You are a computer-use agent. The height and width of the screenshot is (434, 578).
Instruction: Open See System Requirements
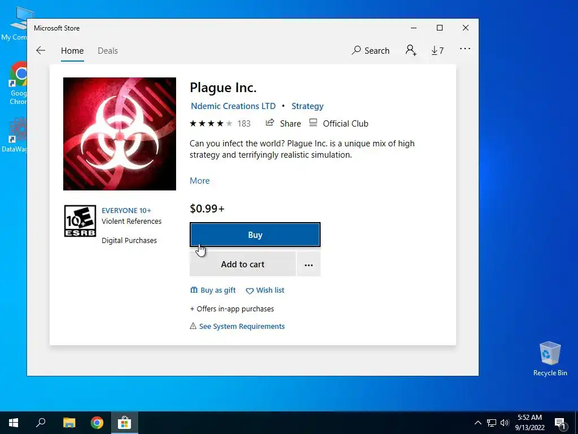pyautogui.click(x=238, y=326)
